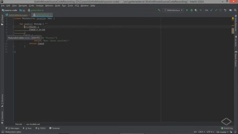Open the Ant Build right sidebar panel
This screenshot has height=134, width=238.
236,41
